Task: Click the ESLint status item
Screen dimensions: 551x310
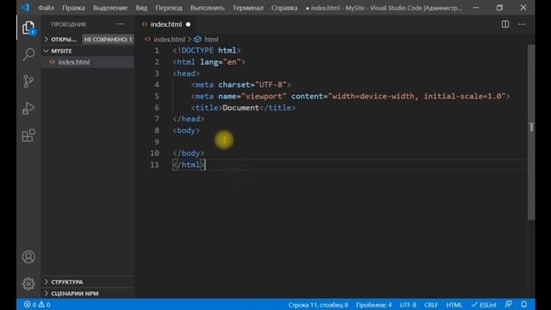Action: 484,305
